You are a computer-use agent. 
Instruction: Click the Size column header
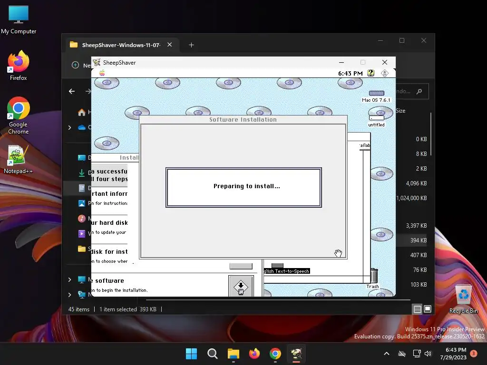tap(400, 111)
